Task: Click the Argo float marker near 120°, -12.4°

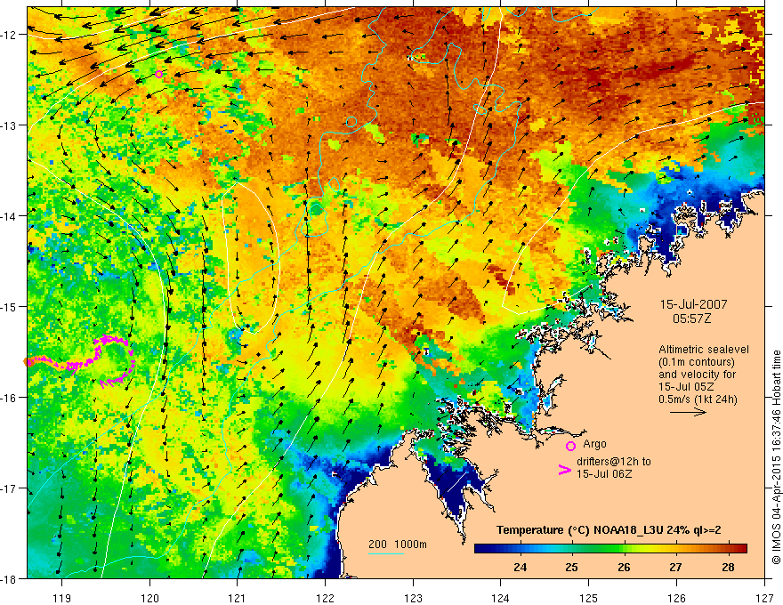Action: pos(158,75)
